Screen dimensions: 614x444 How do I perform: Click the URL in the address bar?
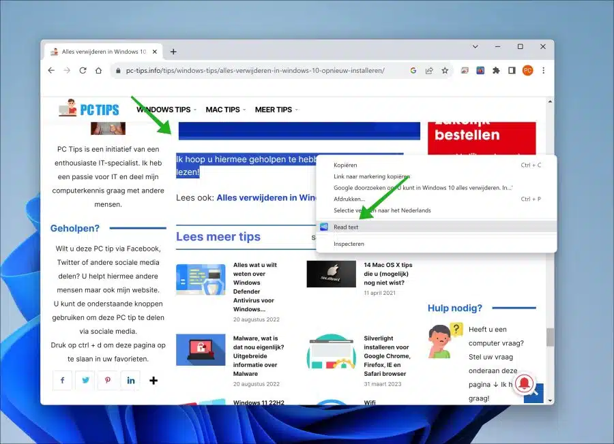coord(255,71)
